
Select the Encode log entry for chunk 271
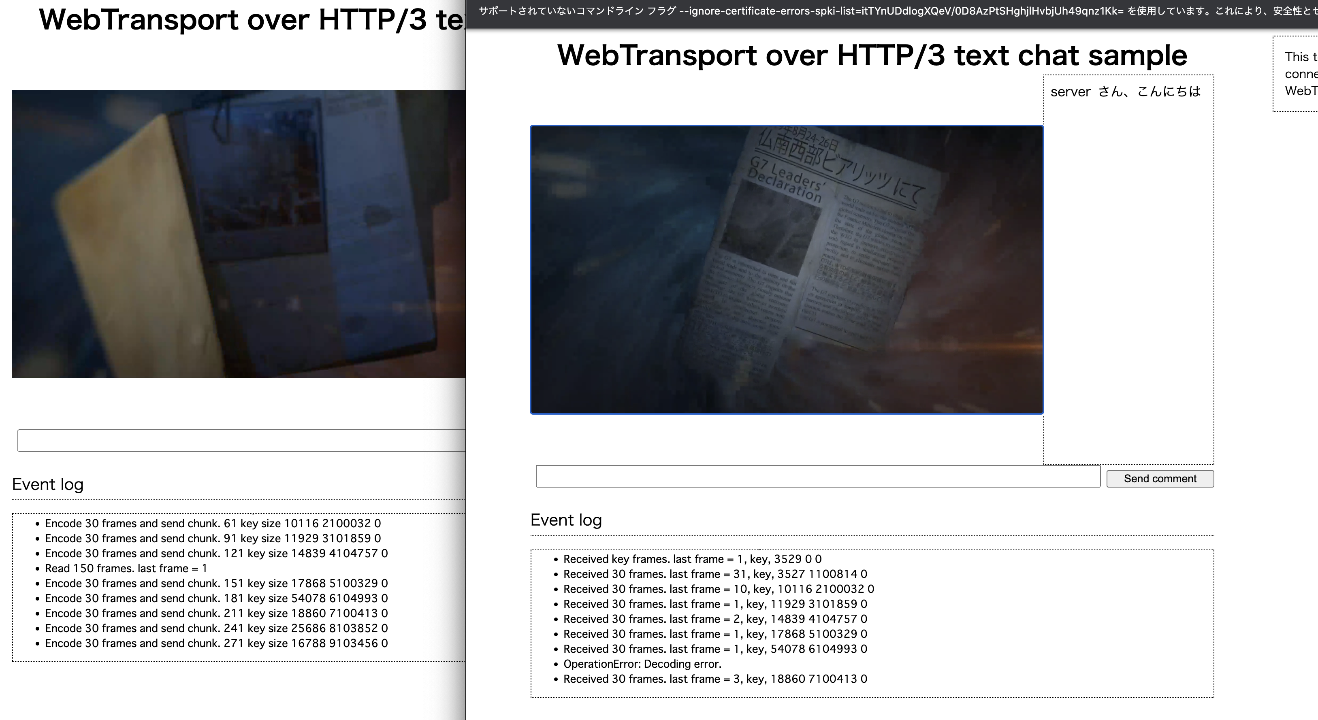(216, 643)
